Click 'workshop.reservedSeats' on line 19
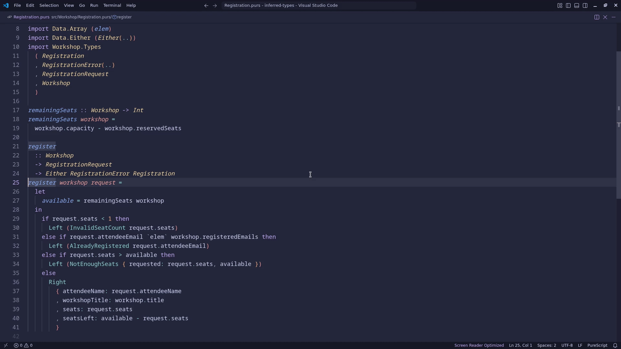This screenshot has height=349, width=621. 143,128
